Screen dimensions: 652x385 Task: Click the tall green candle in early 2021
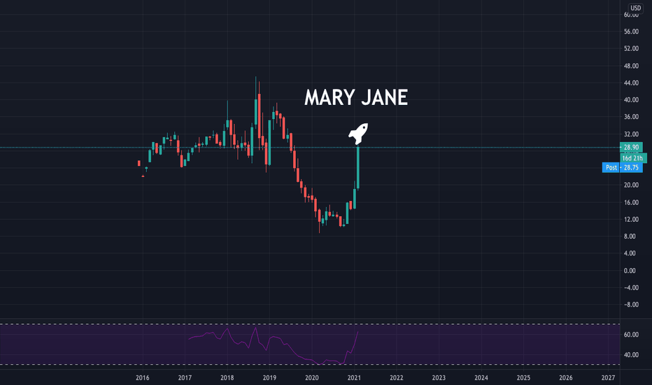coord(358,168)
